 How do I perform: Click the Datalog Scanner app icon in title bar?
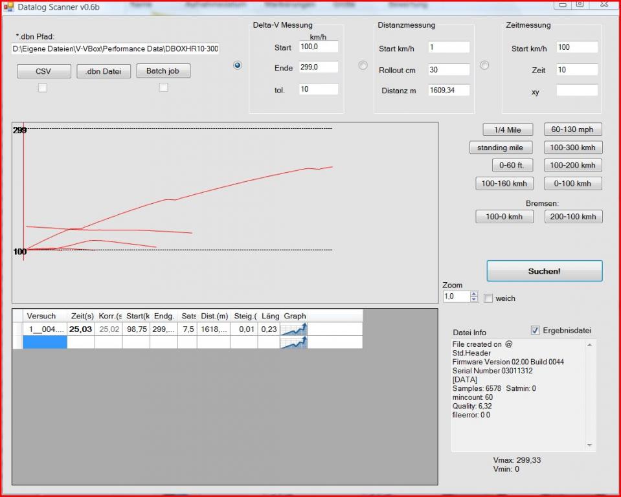(x=8, y=7)
